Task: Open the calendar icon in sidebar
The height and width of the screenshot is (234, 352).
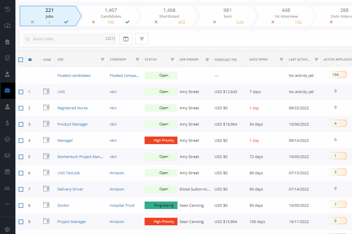Action: (8, 172)
